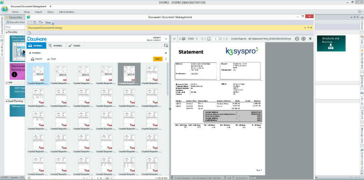Zoom in the statement viewer

303,39
